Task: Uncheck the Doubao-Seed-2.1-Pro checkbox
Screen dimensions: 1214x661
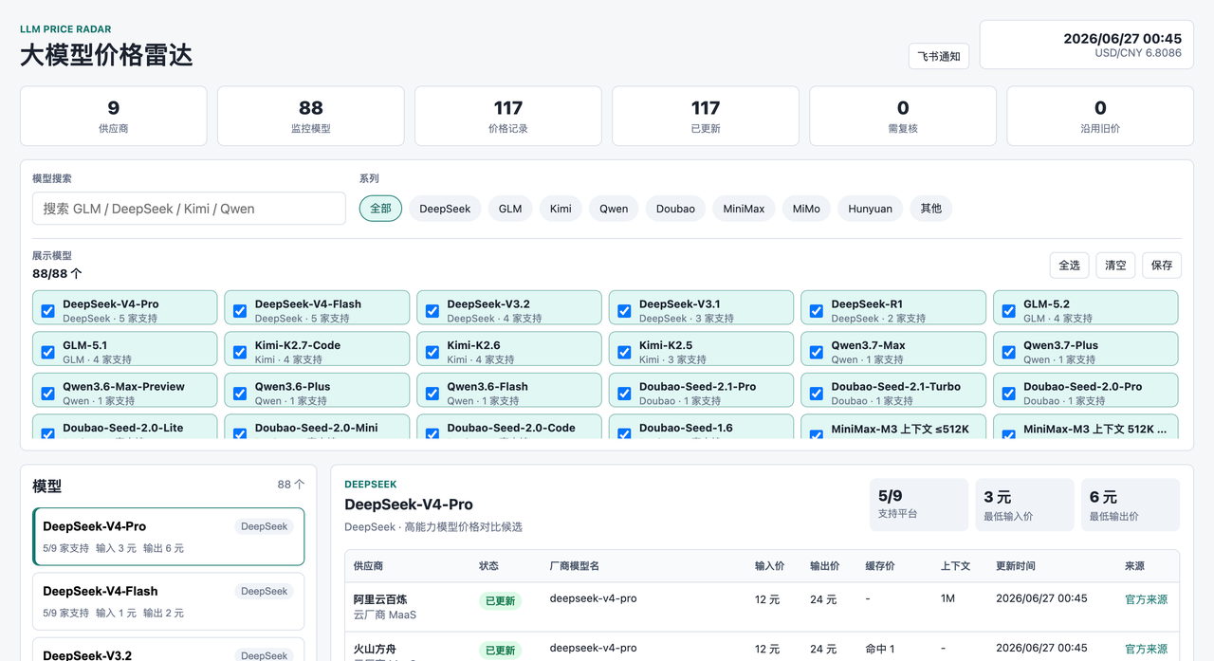Action: 624,394
